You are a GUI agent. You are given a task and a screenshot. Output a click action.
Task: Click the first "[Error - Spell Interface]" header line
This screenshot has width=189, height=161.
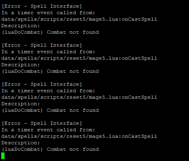point(42,6)
